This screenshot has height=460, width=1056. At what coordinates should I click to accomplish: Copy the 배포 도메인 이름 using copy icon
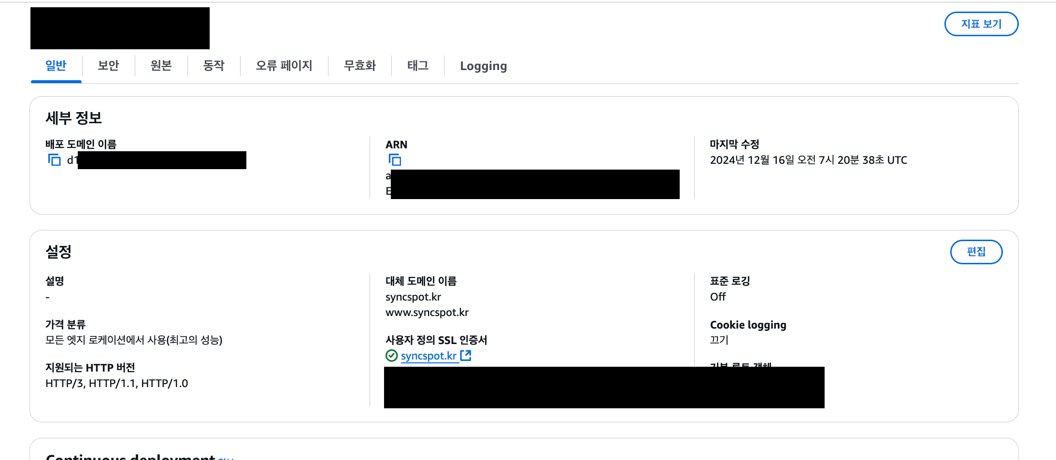coord(55,159)
